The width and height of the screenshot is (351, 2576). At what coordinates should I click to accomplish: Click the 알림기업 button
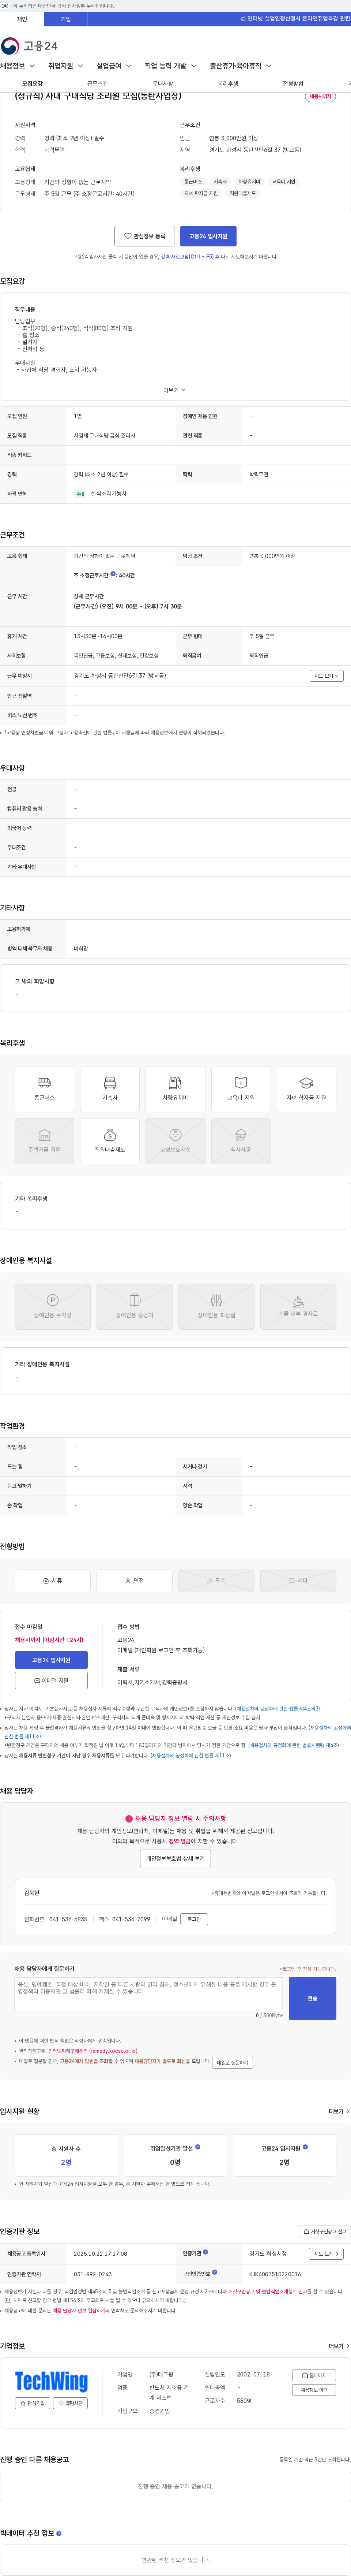pos(70,2403)
